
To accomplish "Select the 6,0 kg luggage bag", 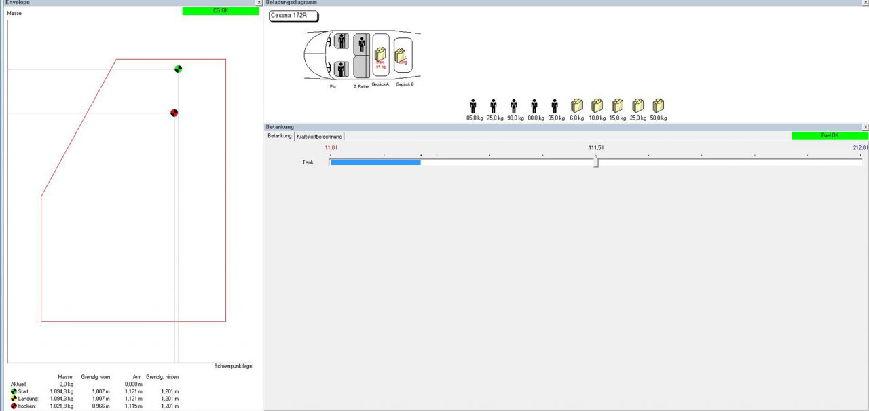I will click(x=576, y=106).
